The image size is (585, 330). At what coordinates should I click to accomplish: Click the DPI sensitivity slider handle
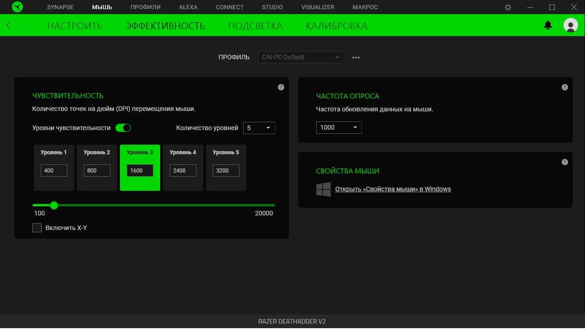(x=54, y=205)
